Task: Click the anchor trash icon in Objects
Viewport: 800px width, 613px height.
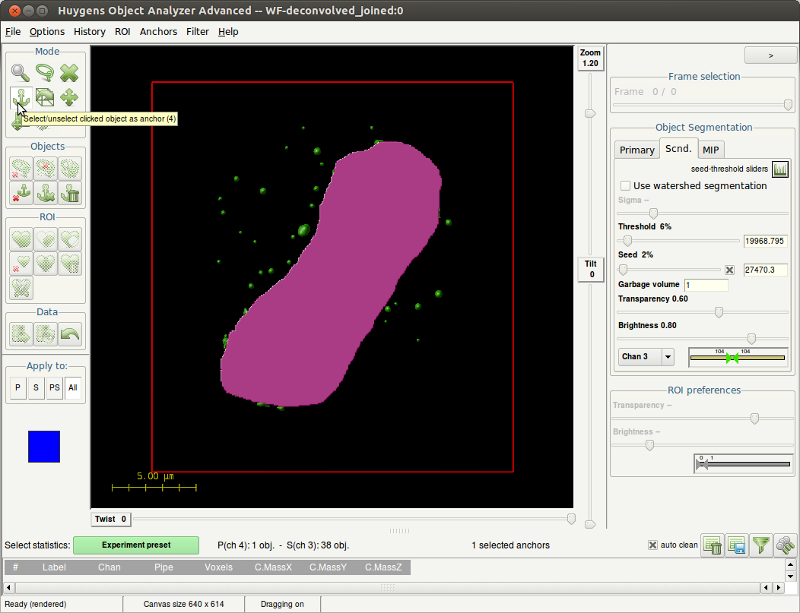Action: tap(70, 193)
